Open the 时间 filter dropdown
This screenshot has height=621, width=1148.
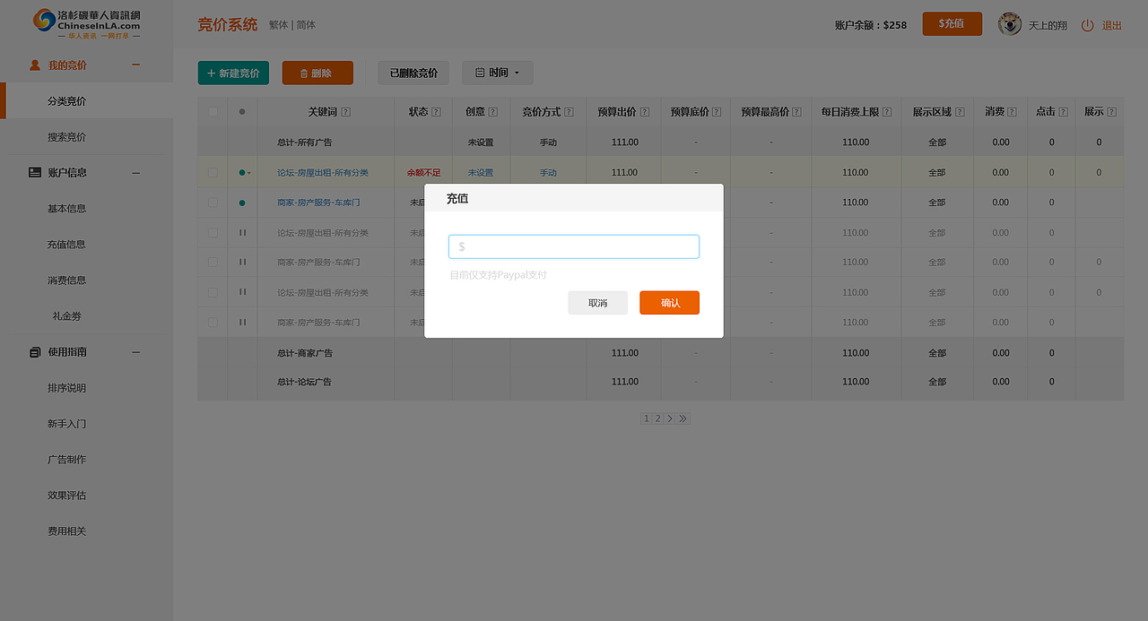tap(497, 73)
